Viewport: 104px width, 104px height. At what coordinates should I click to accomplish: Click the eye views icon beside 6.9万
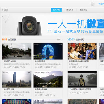pos(70,67)
